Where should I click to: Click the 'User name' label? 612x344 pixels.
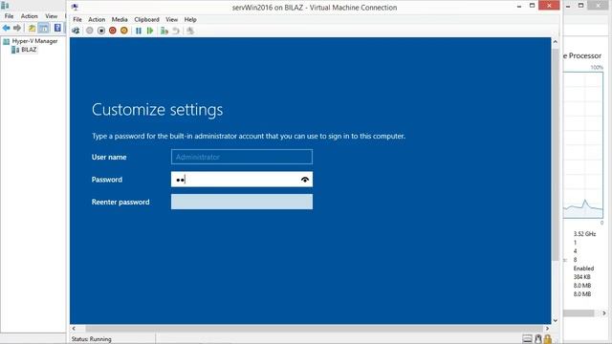(x=109, y=157)
